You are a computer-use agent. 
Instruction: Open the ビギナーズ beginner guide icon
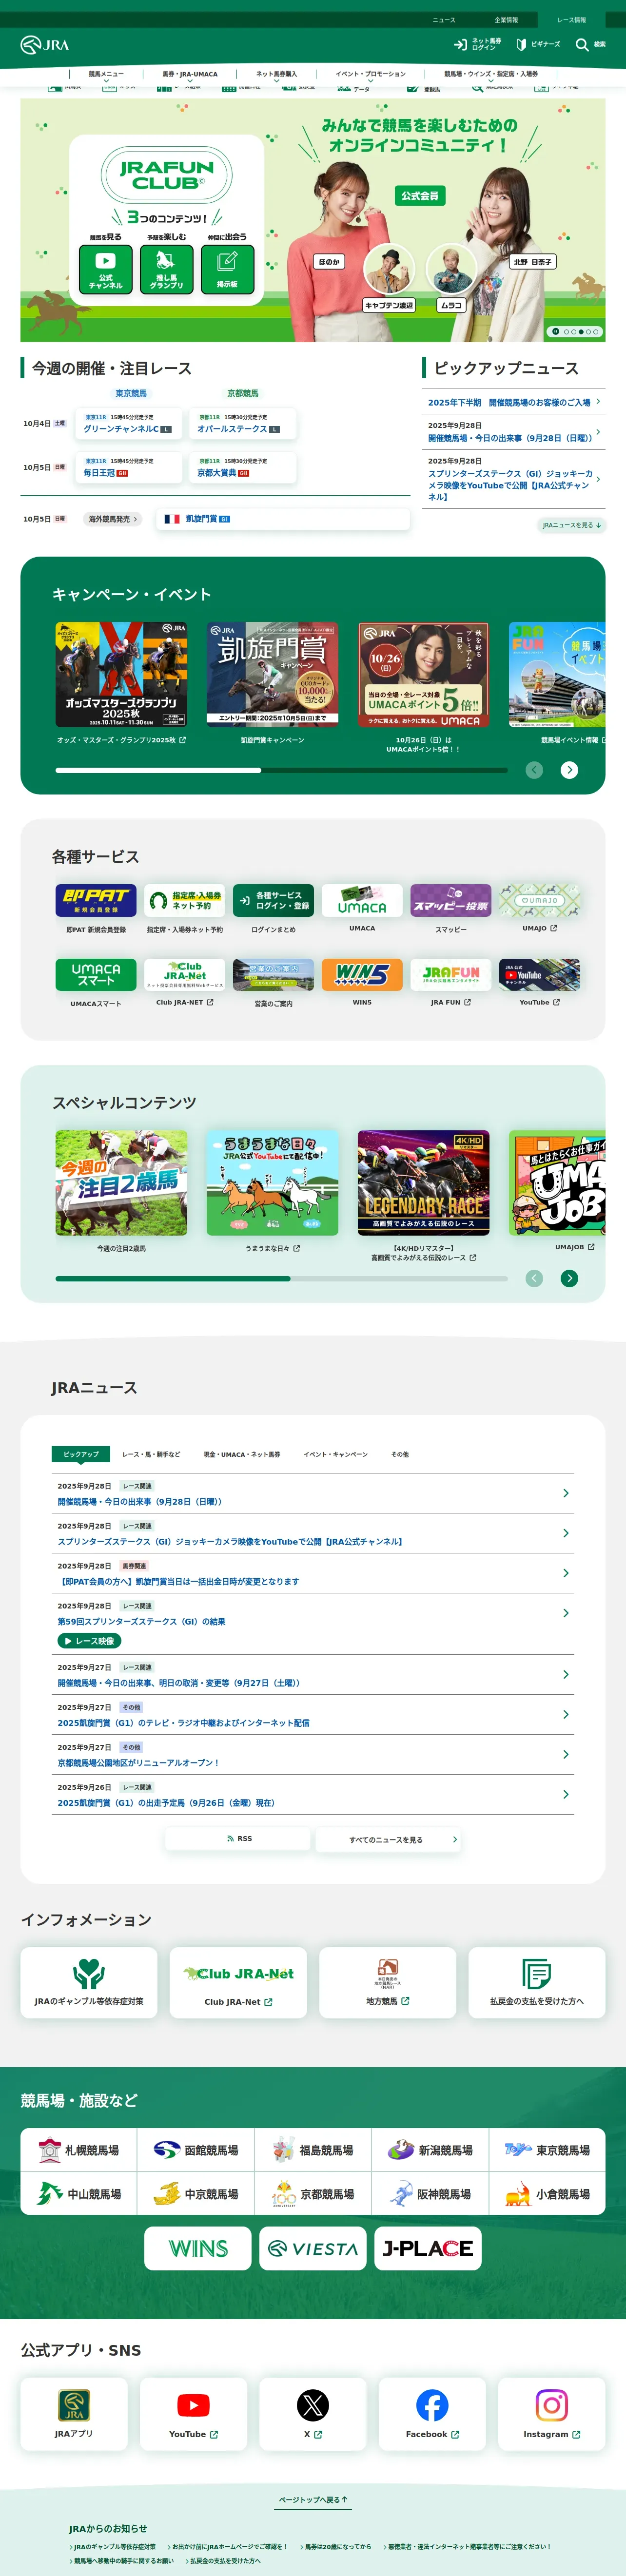coord(521,44)
